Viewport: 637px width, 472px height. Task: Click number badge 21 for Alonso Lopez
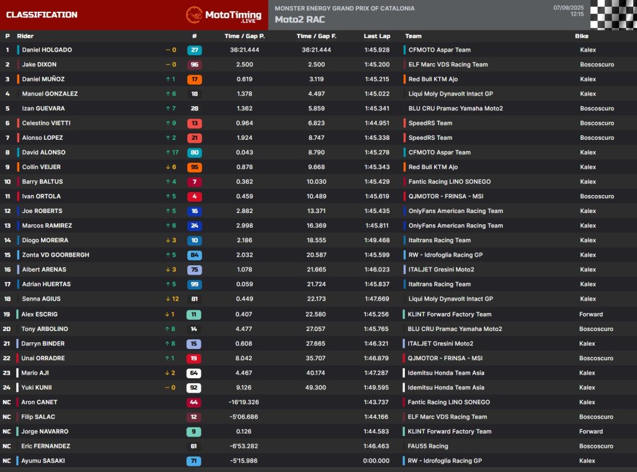tap(195, 138)
